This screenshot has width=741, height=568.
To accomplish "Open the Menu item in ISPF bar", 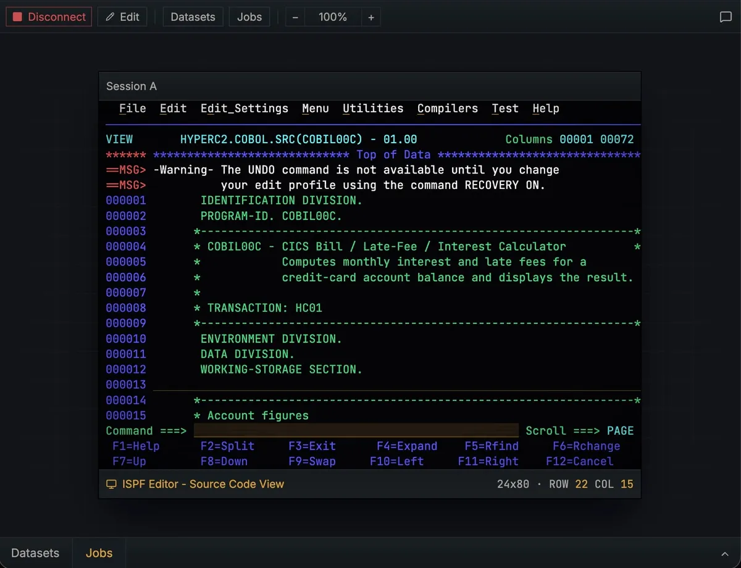I will [x=316, y=109].
